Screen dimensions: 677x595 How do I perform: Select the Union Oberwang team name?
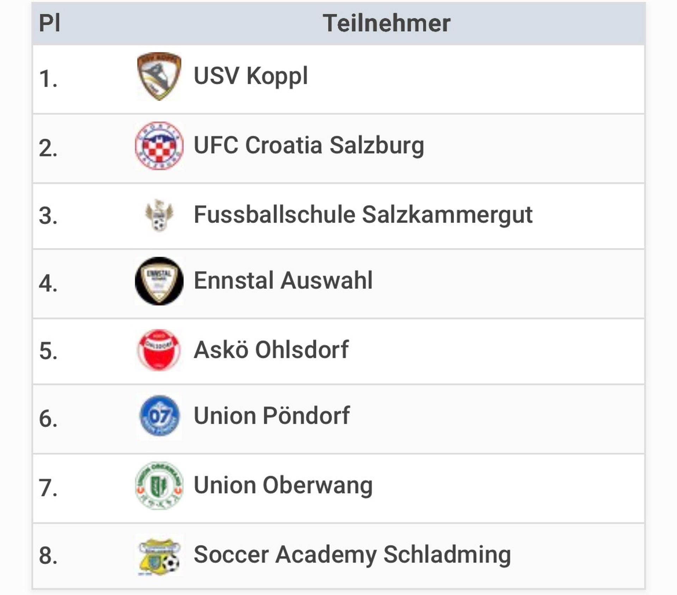click(283, 485)
